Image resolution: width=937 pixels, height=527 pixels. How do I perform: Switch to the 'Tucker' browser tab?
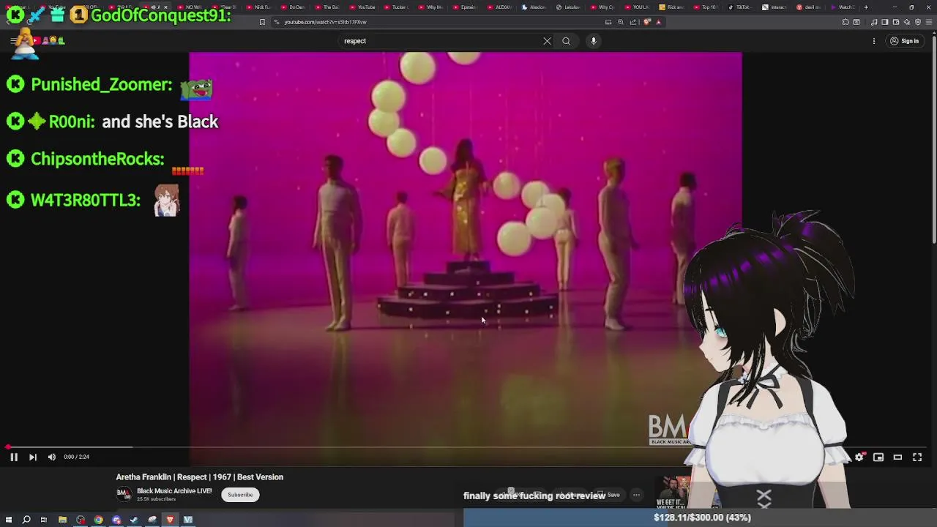[x=395, y=7]
